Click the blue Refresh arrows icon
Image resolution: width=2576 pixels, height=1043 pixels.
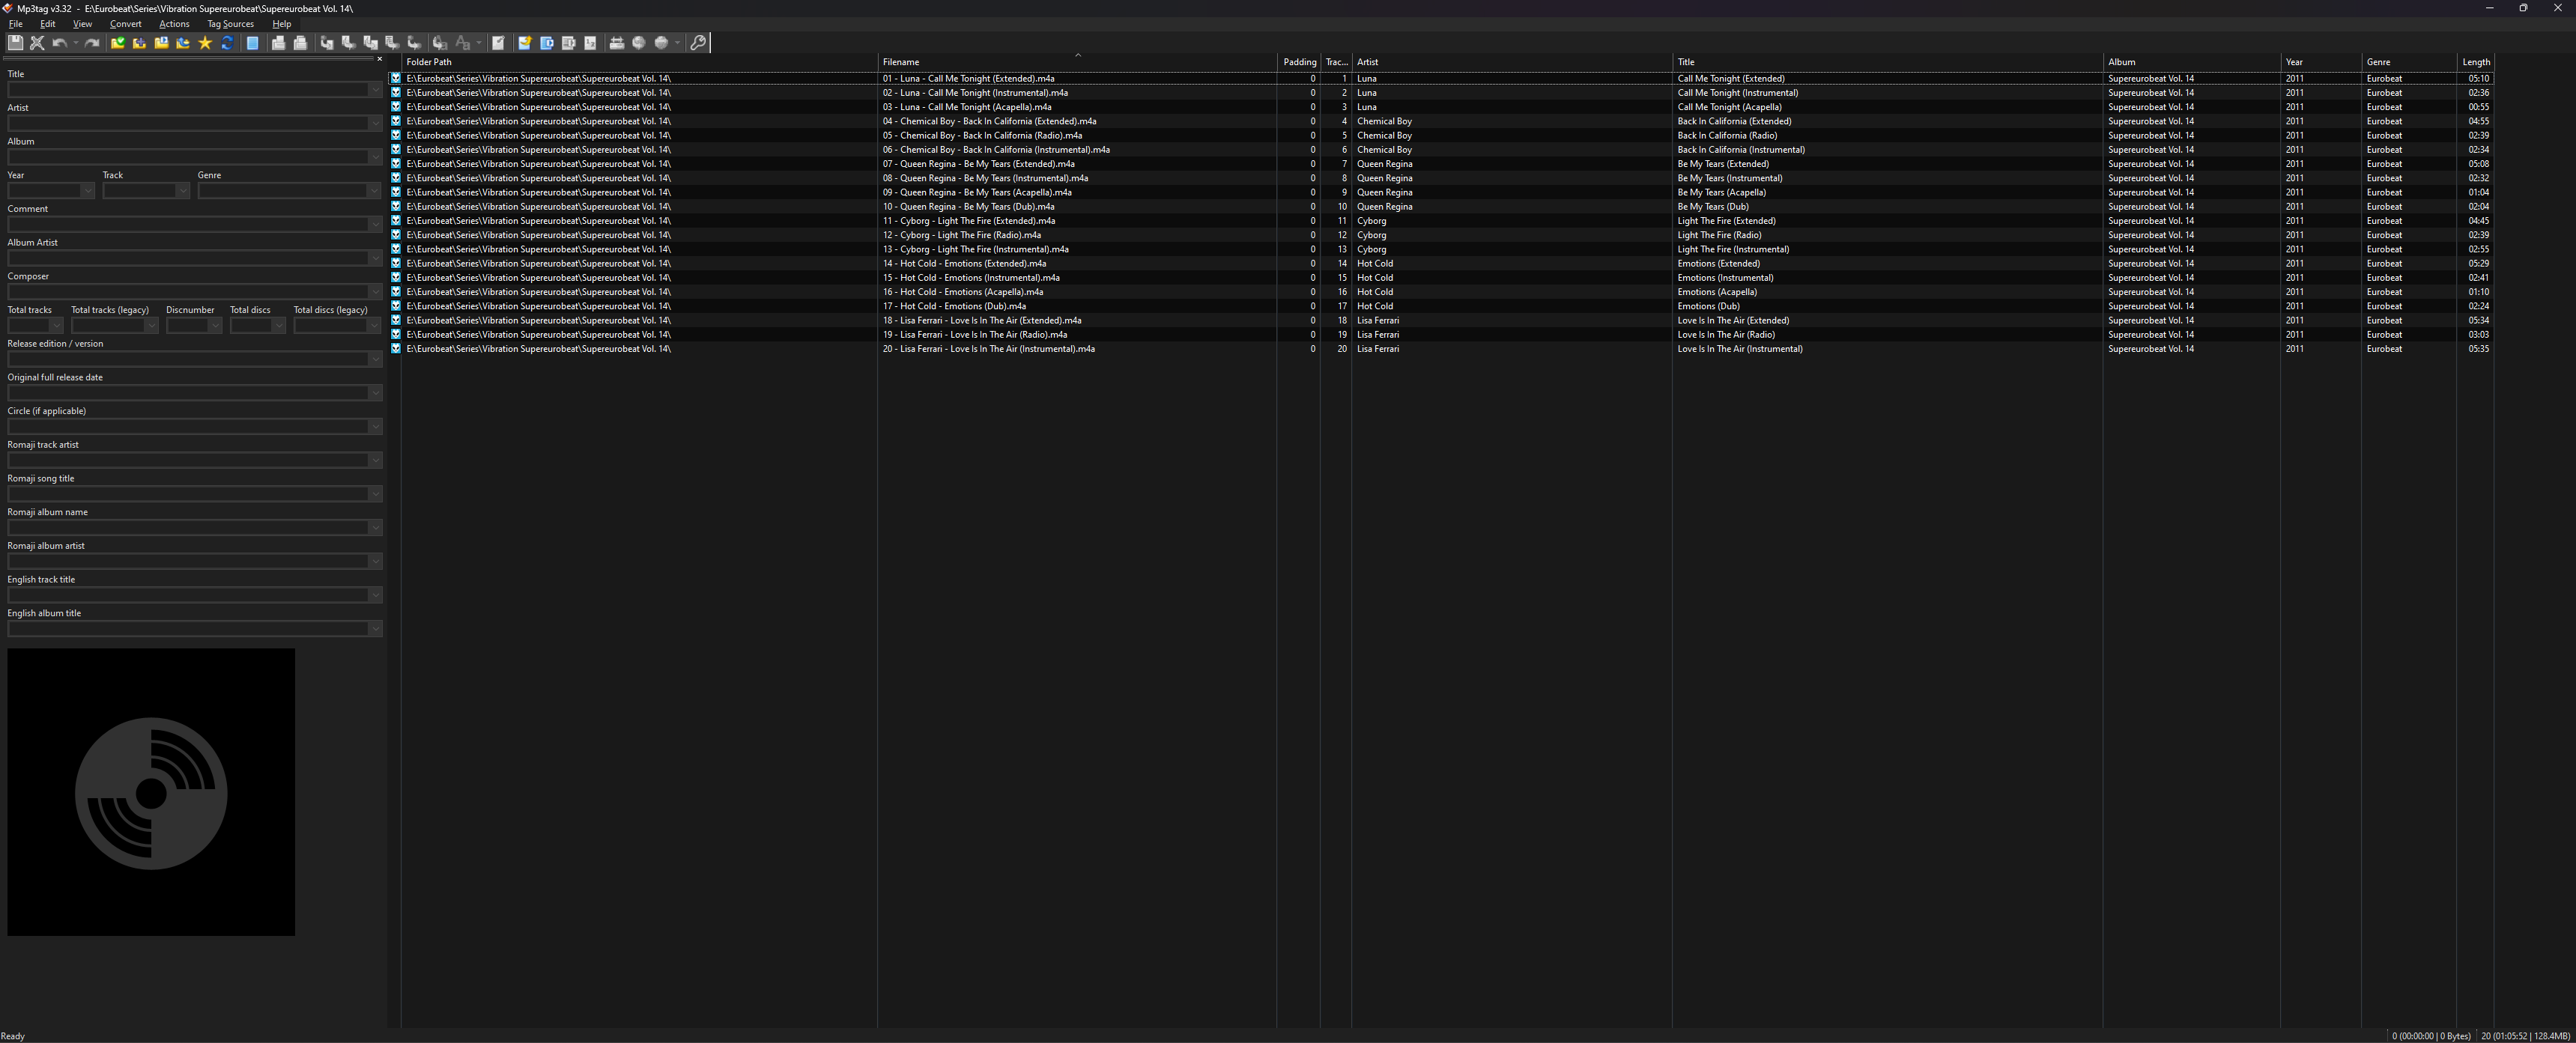tap(227, 43)
